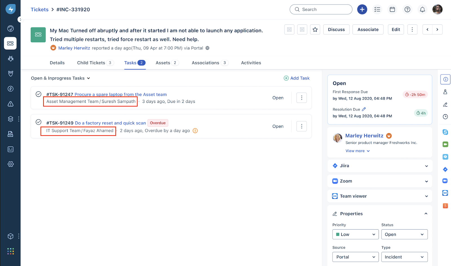
Task: Open the Procure a spare laptop task link
Action: [121, 94]
